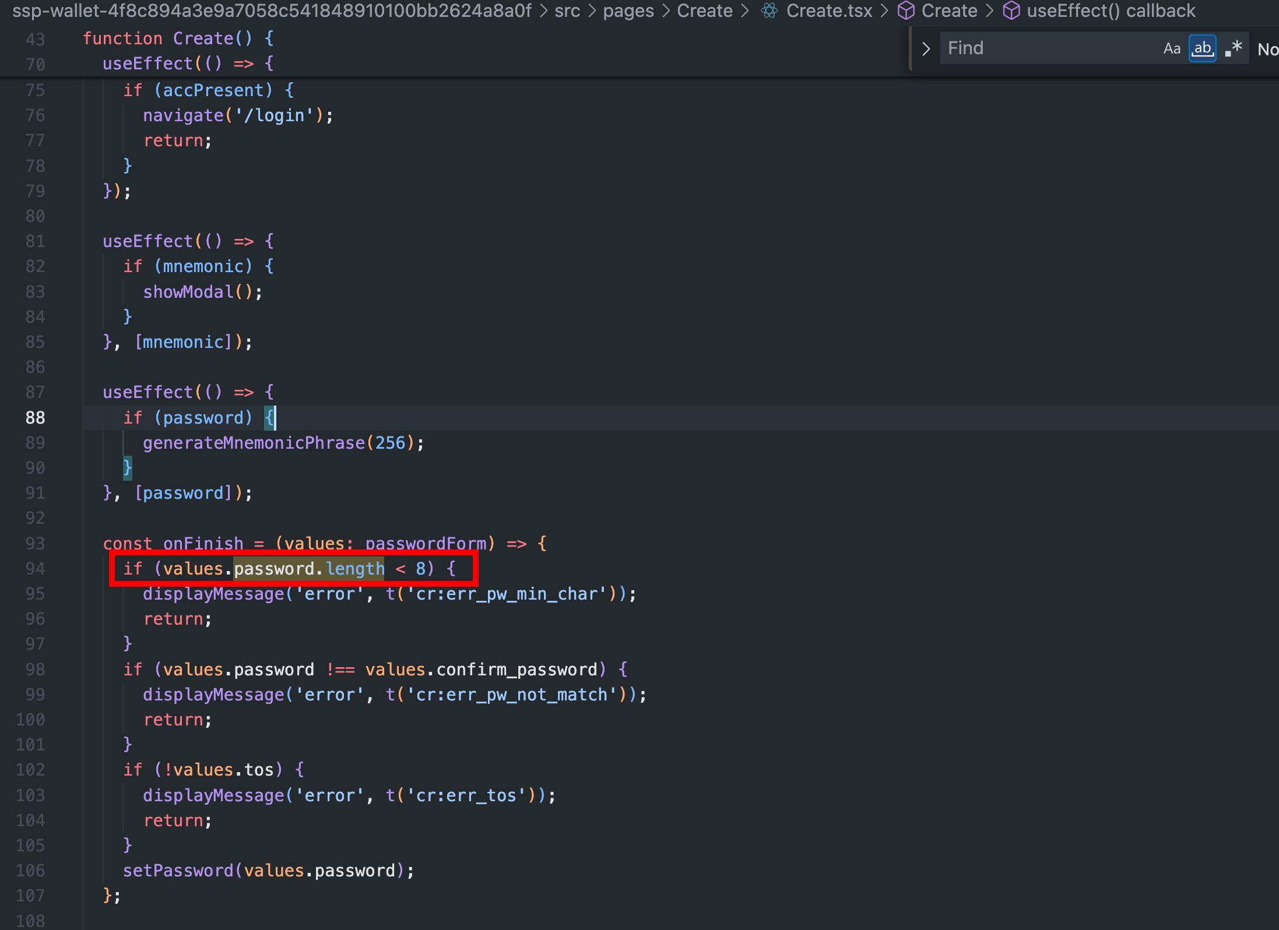Click the [password] dependency array on line 91
1279x930 pixels.
pyautogui.click(x=183, y=494)
